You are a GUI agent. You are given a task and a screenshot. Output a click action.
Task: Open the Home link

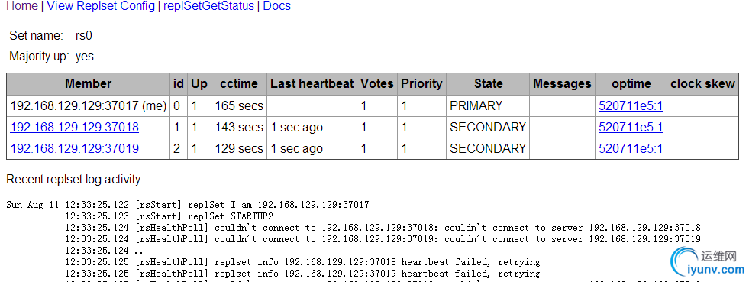22,6
